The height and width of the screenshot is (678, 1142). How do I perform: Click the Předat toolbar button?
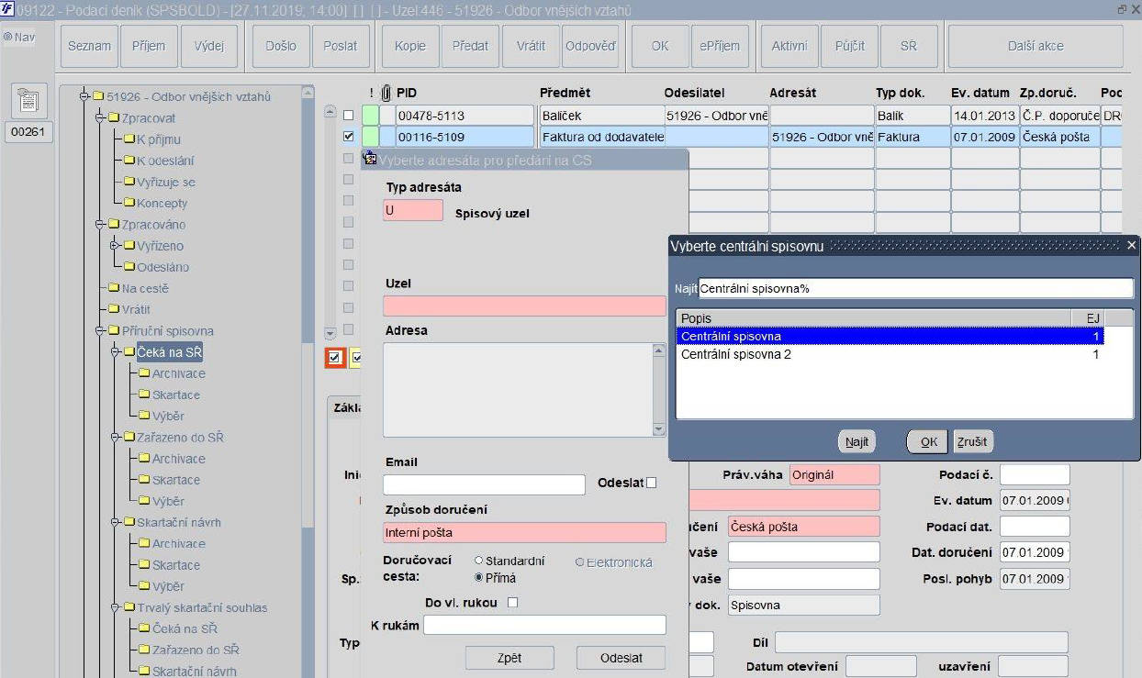[x=470, y=46]
